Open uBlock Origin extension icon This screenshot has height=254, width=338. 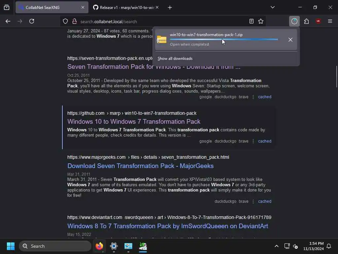tap(318, 21)
